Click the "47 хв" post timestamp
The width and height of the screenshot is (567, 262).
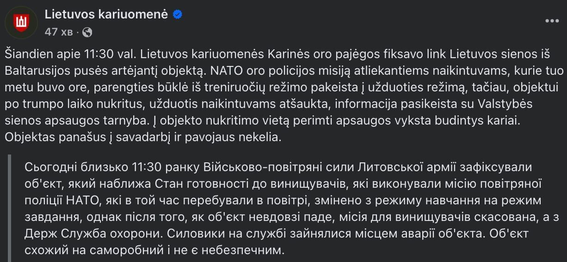[59, 32]
